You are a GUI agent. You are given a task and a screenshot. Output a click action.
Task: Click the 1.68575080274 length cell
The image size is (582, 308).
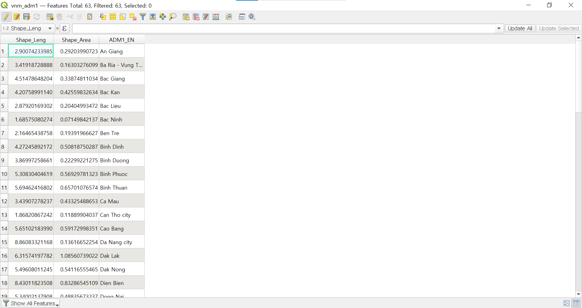tap(31, 120)
